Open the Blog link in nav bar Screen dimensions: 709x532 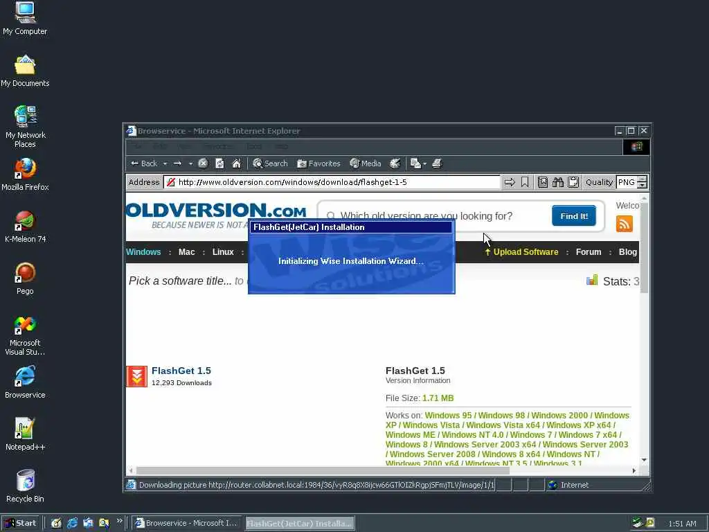627,252
